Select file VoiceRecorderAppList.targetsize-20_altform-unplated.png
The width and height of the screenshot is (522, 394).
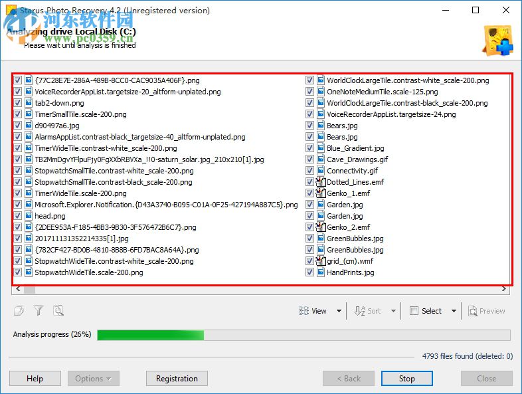pos(128,92)
